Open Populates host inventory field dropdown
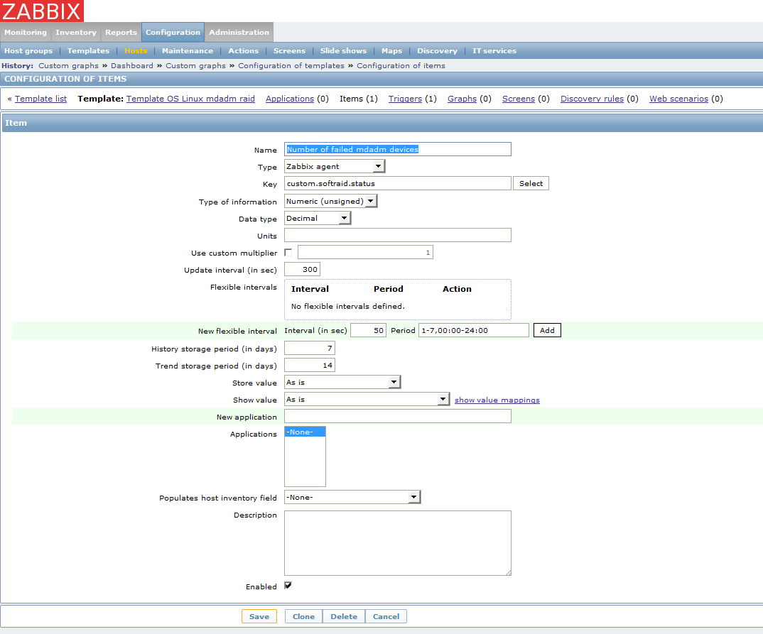 pyautogui.click(x=352, y=497)
